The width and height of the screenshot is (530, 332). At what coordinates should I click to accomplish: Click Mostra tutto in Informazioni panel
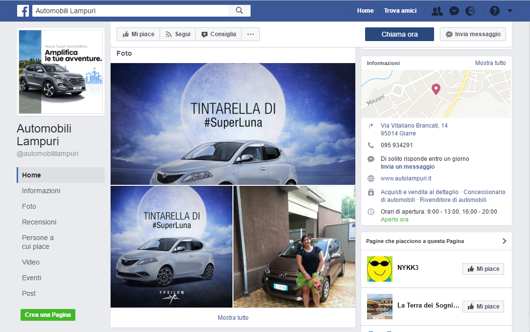[x=490, y=63]
